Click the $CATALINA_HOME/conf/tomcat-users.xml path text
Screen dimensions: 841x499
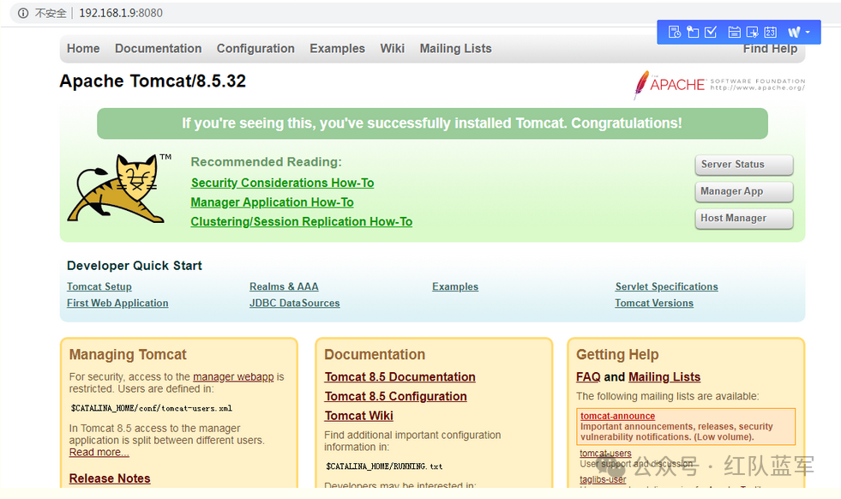(151, 408)
